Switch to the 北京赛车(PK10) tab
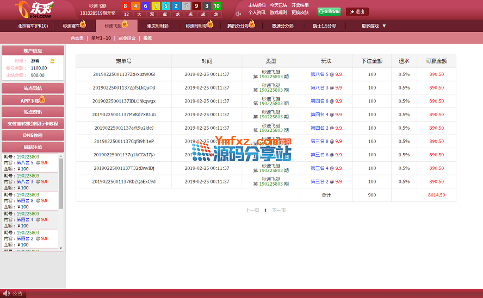 click(33, 26)
